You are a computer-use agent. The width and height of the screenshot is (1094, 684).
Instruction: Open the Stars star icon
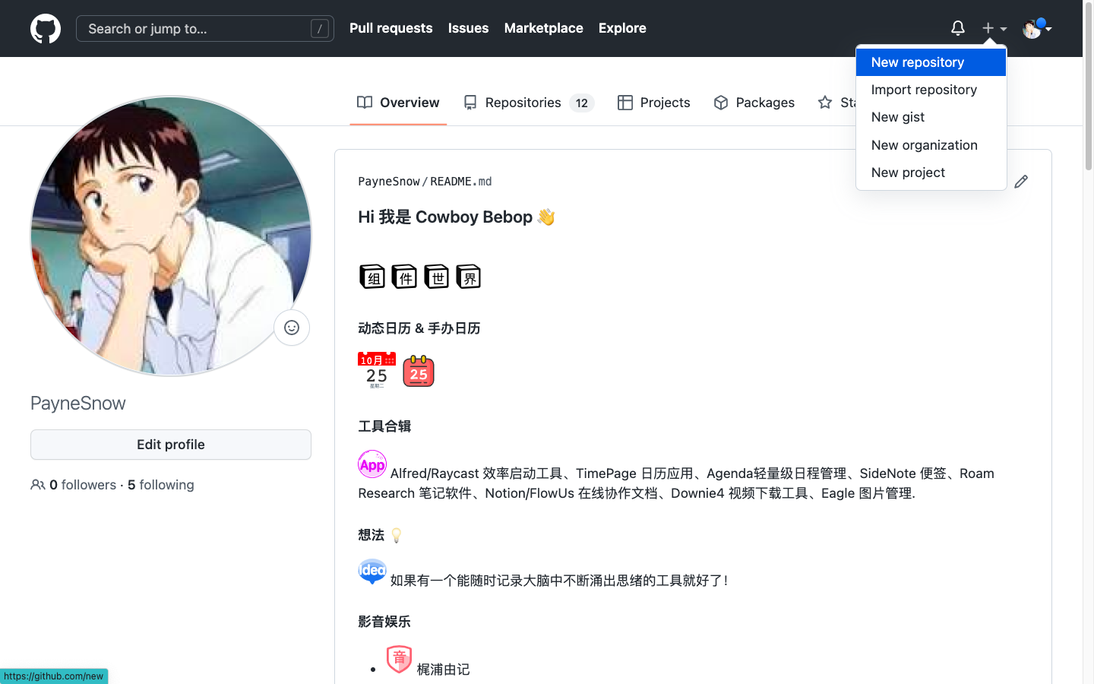tap(824, 102)
